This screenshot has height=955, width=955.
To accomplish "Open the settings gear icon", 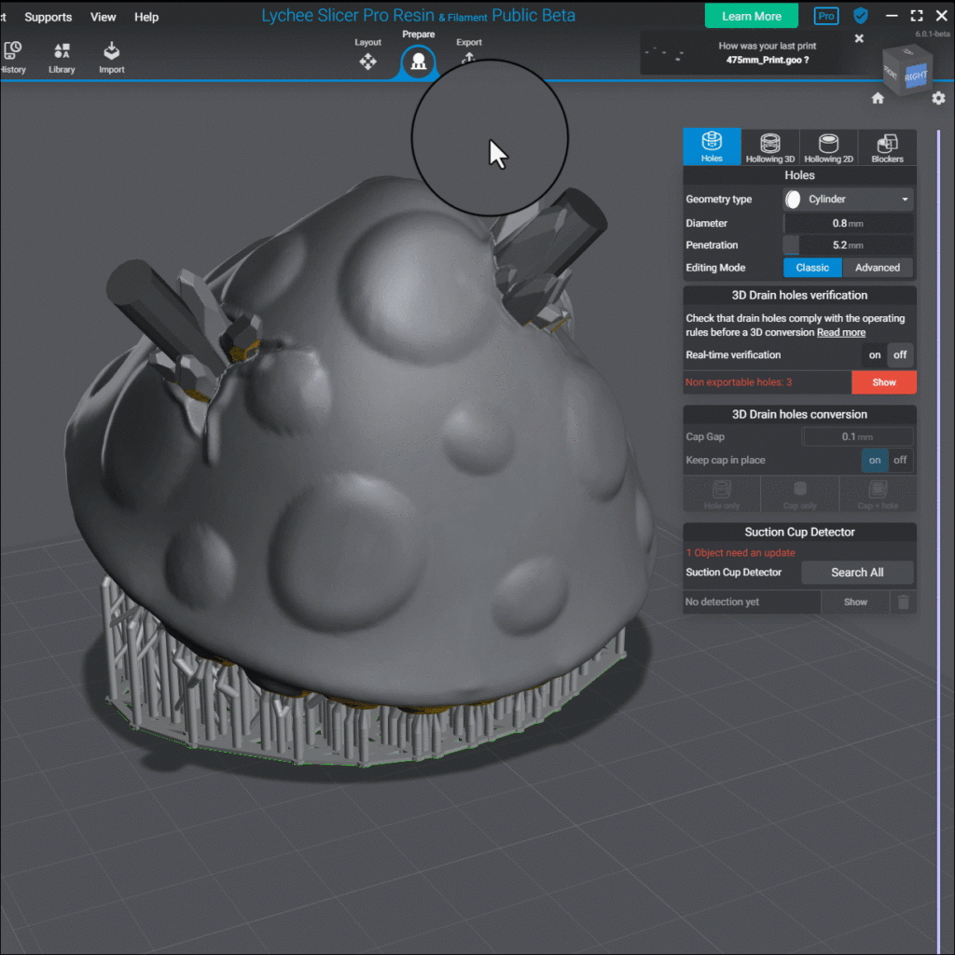I will [x=938, y=97].
